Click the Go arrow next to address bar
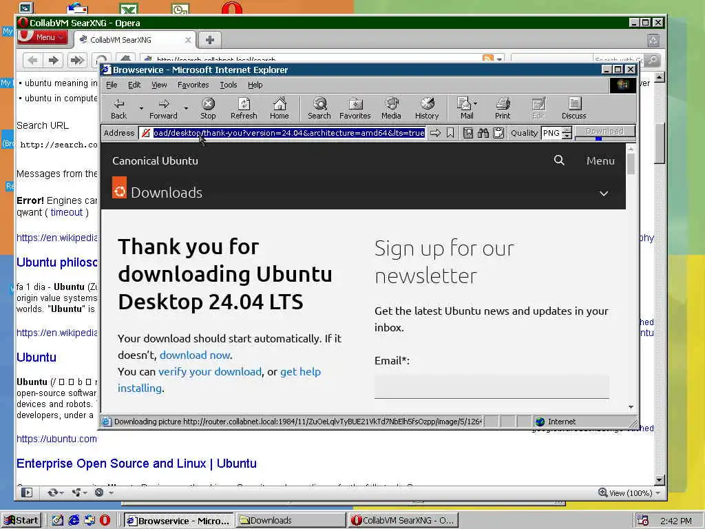This screenshot has height=529, width=705. (435, 133)
